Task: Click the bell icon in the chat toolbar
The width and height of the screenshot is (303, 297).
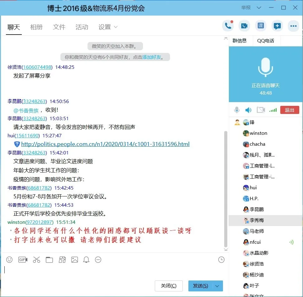Action: pyautogui.click(x=86, y=260)
